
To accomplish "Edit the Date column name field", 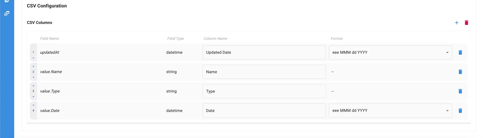I will click(x=264, y=111).
